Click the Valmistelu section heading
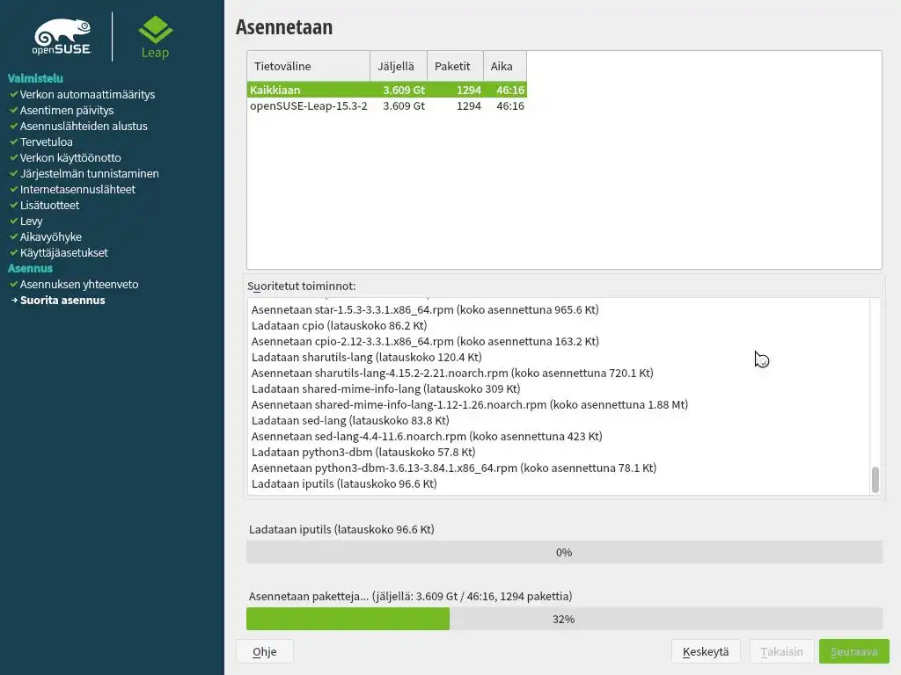 [x=35, y=78]
